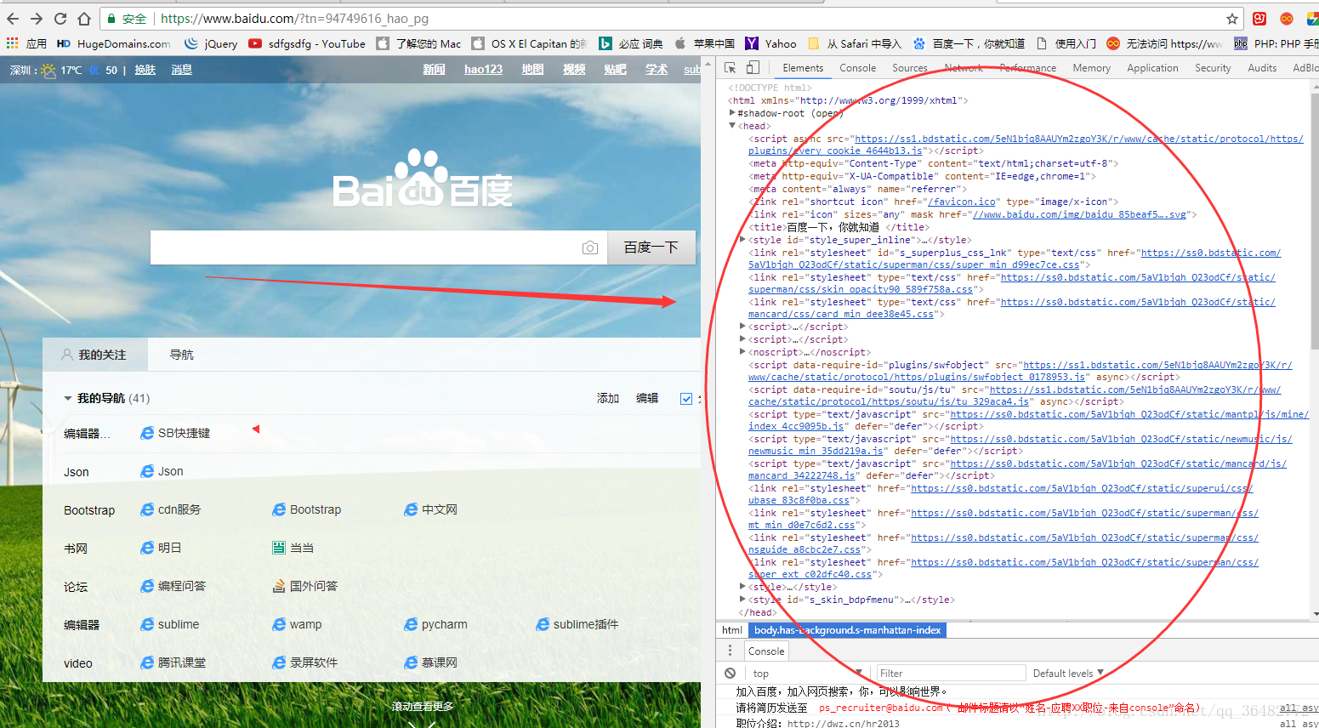
Task: Click the red extension icon beside the star
Action: pyautogui.click(x=1259, y=19)
